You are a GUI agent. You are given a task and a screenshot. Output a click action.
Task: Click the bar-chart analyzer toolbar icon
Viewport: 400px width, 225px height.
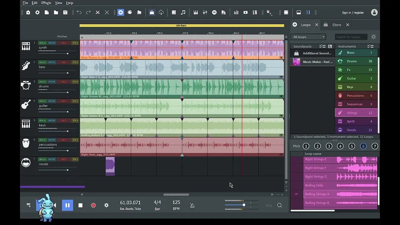click(x=236, y=12)
